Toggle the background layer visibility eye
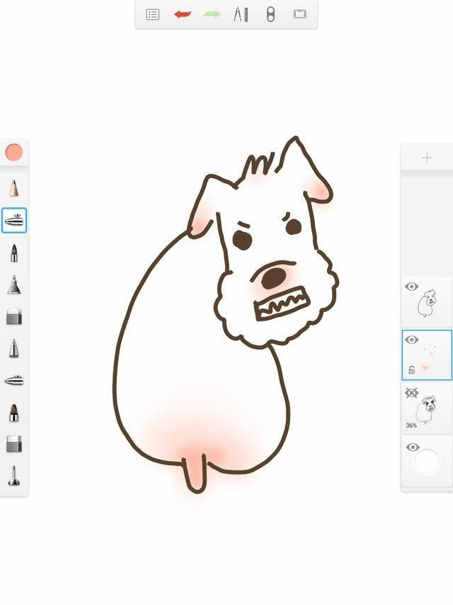Image resolution: width=453 pixels, height=605 pixels. coord(412,448)
